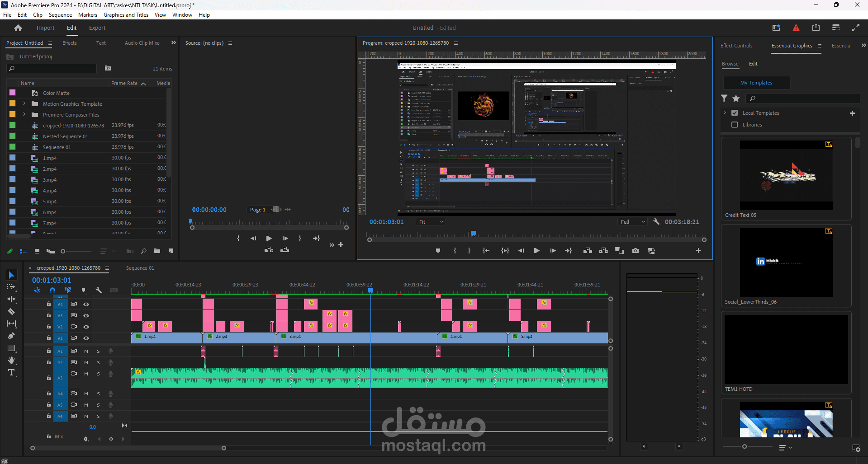Switch to Effect Controls tab

(736, 46)
